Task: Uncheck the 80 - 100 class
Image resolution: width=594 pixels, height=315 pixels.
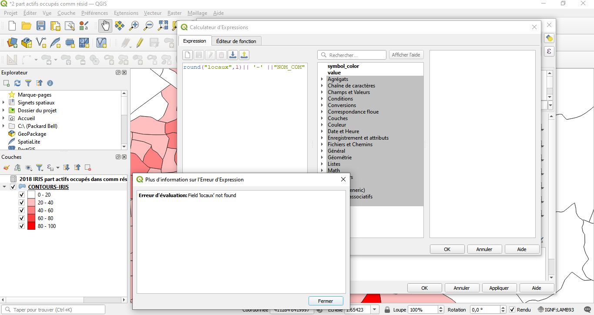Action: coord(22,226)
